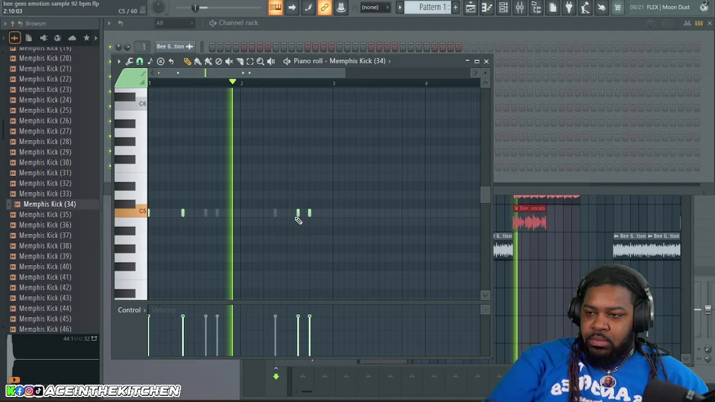Switch to the files browser tab
The width and height of the screenshot is (715, 402).
[x=29, y=38]
